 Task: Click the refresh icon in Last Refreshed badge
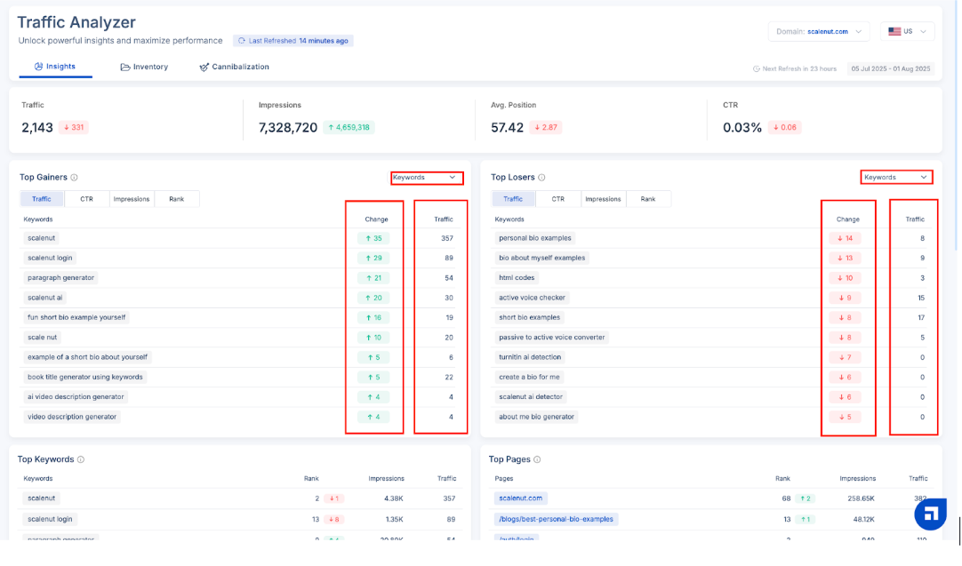(x=242, y=41)
